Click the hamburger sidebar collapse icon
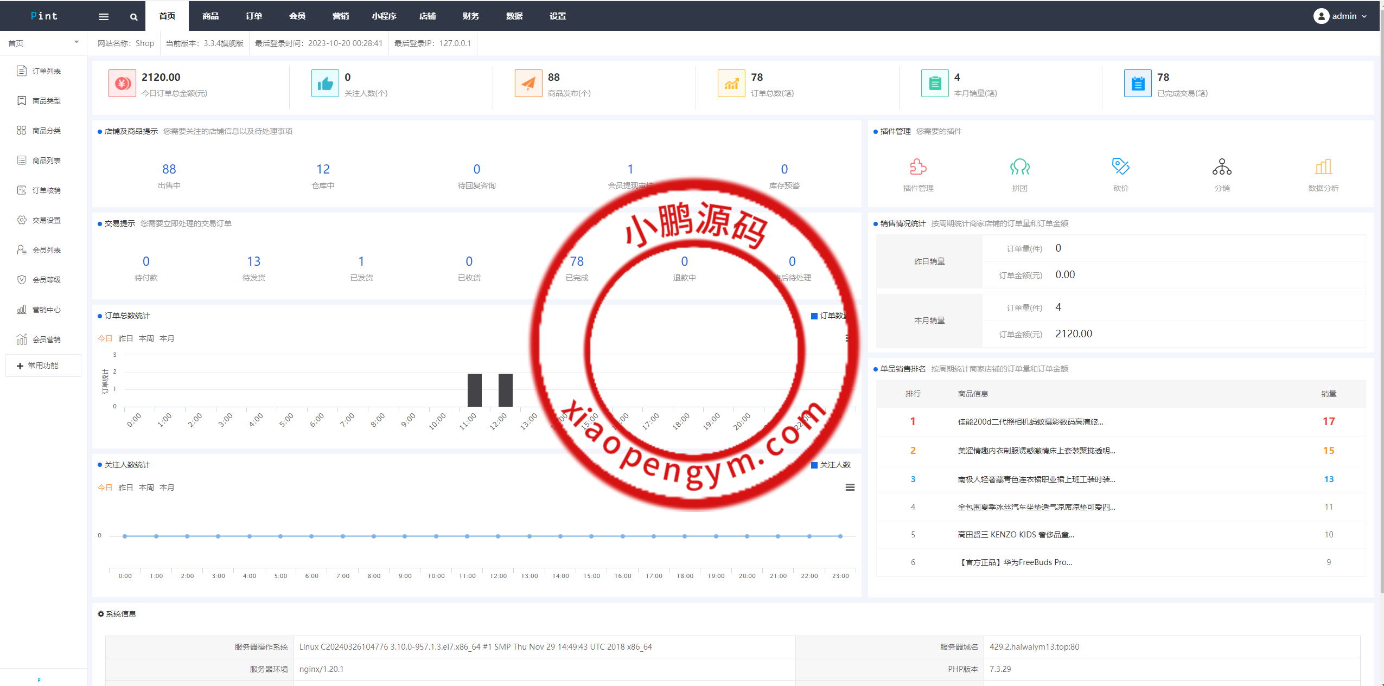 103,16
